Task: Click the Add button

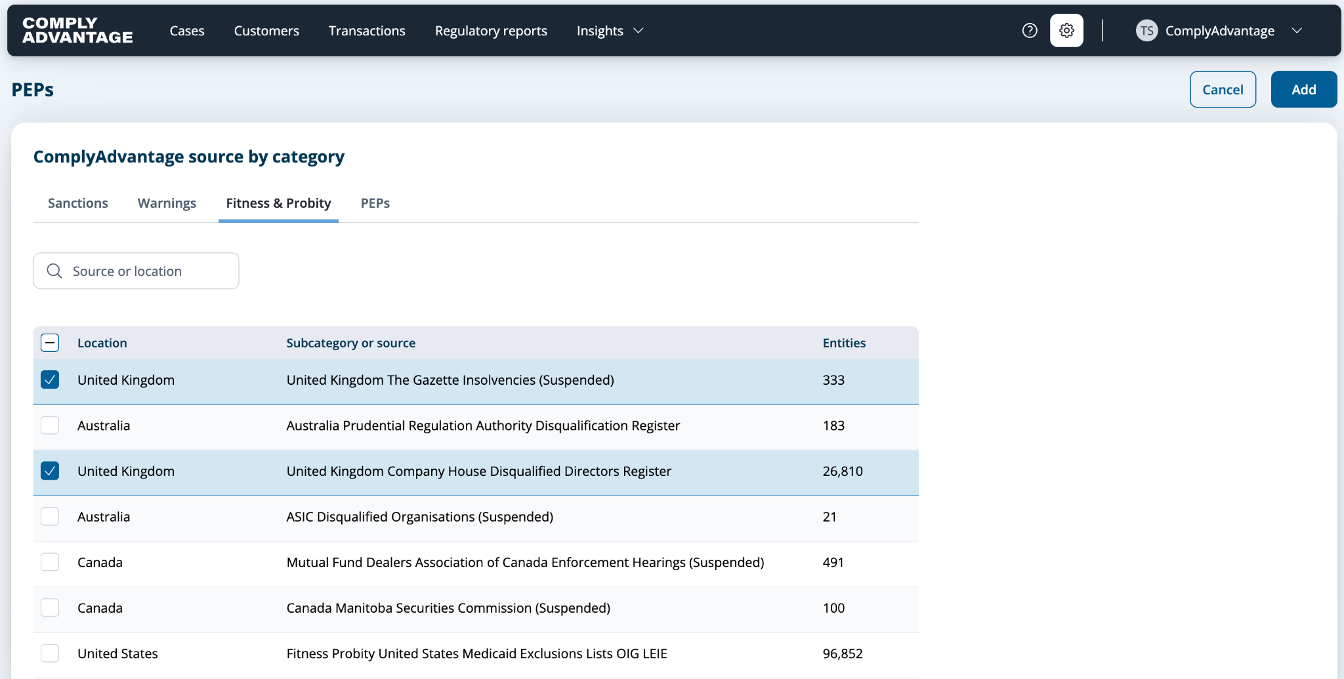Action: pos(1303,90)
